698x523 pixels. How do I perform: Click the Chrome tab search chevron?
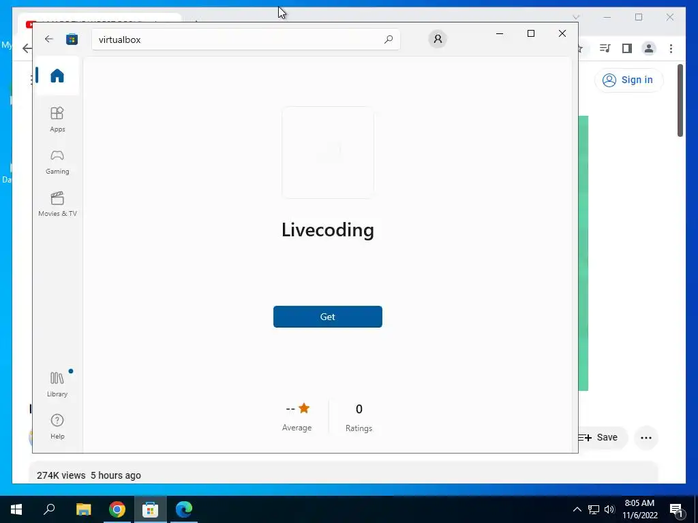click(575, 17)
